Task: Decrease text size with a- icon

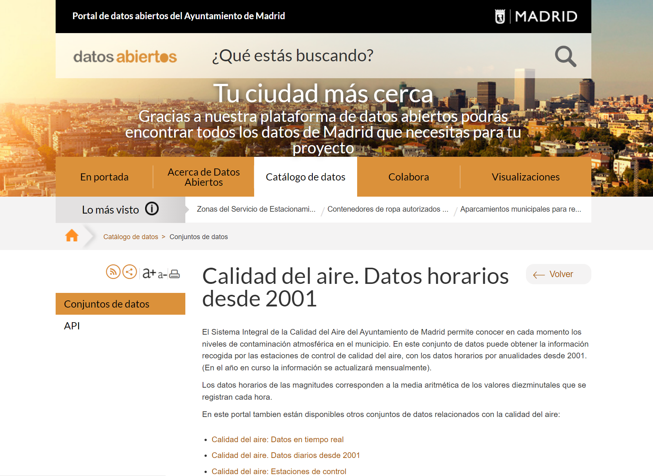Action: click(x=162, y=274)
